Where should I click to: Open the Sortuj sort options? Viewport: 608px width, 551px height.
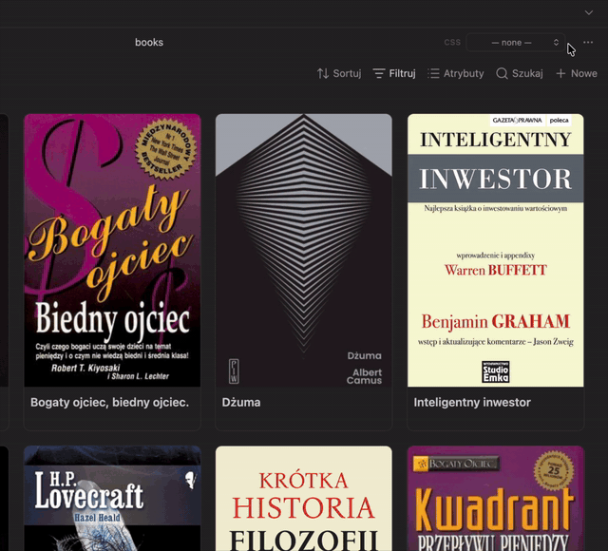point(339,73)
